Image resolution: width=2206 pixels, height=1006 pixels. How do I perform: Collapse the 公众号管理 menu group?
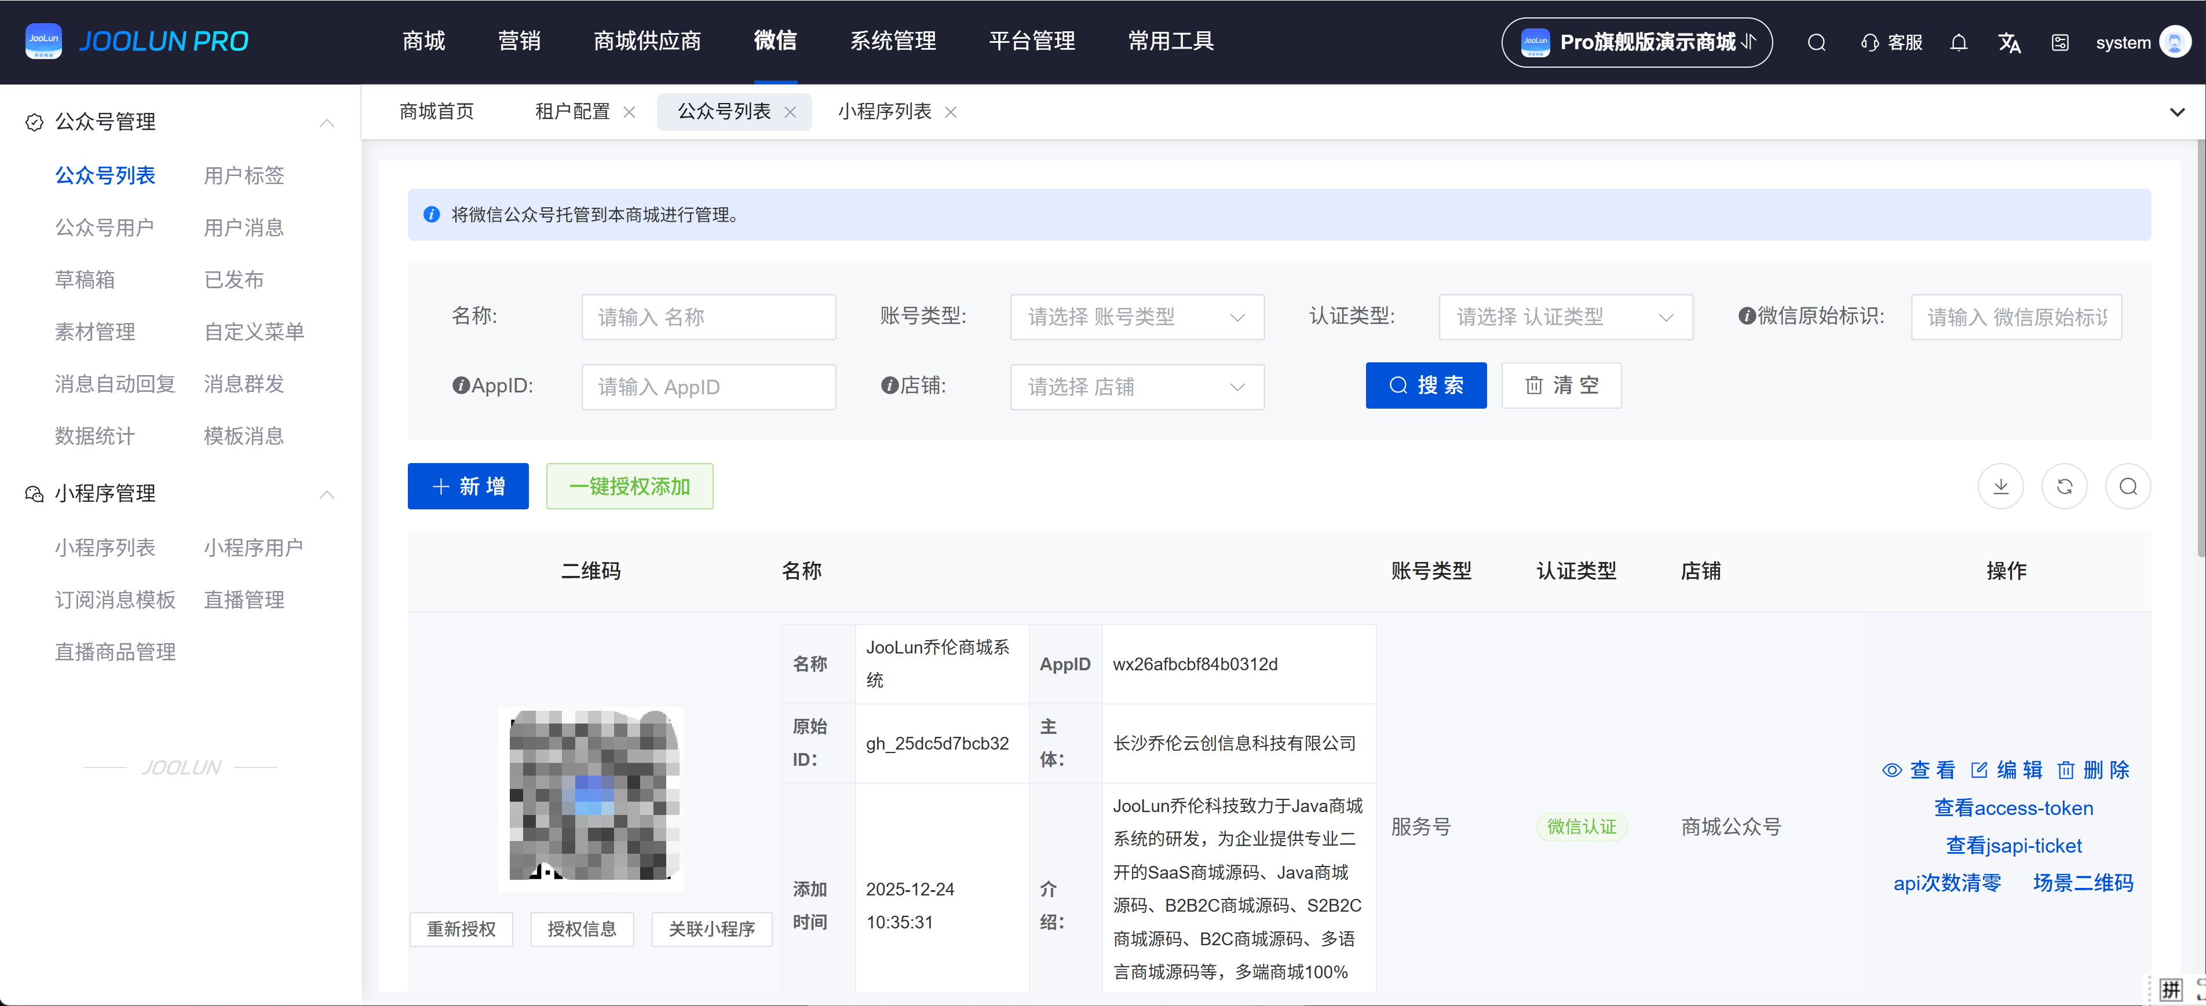click(x=327, y=123)
